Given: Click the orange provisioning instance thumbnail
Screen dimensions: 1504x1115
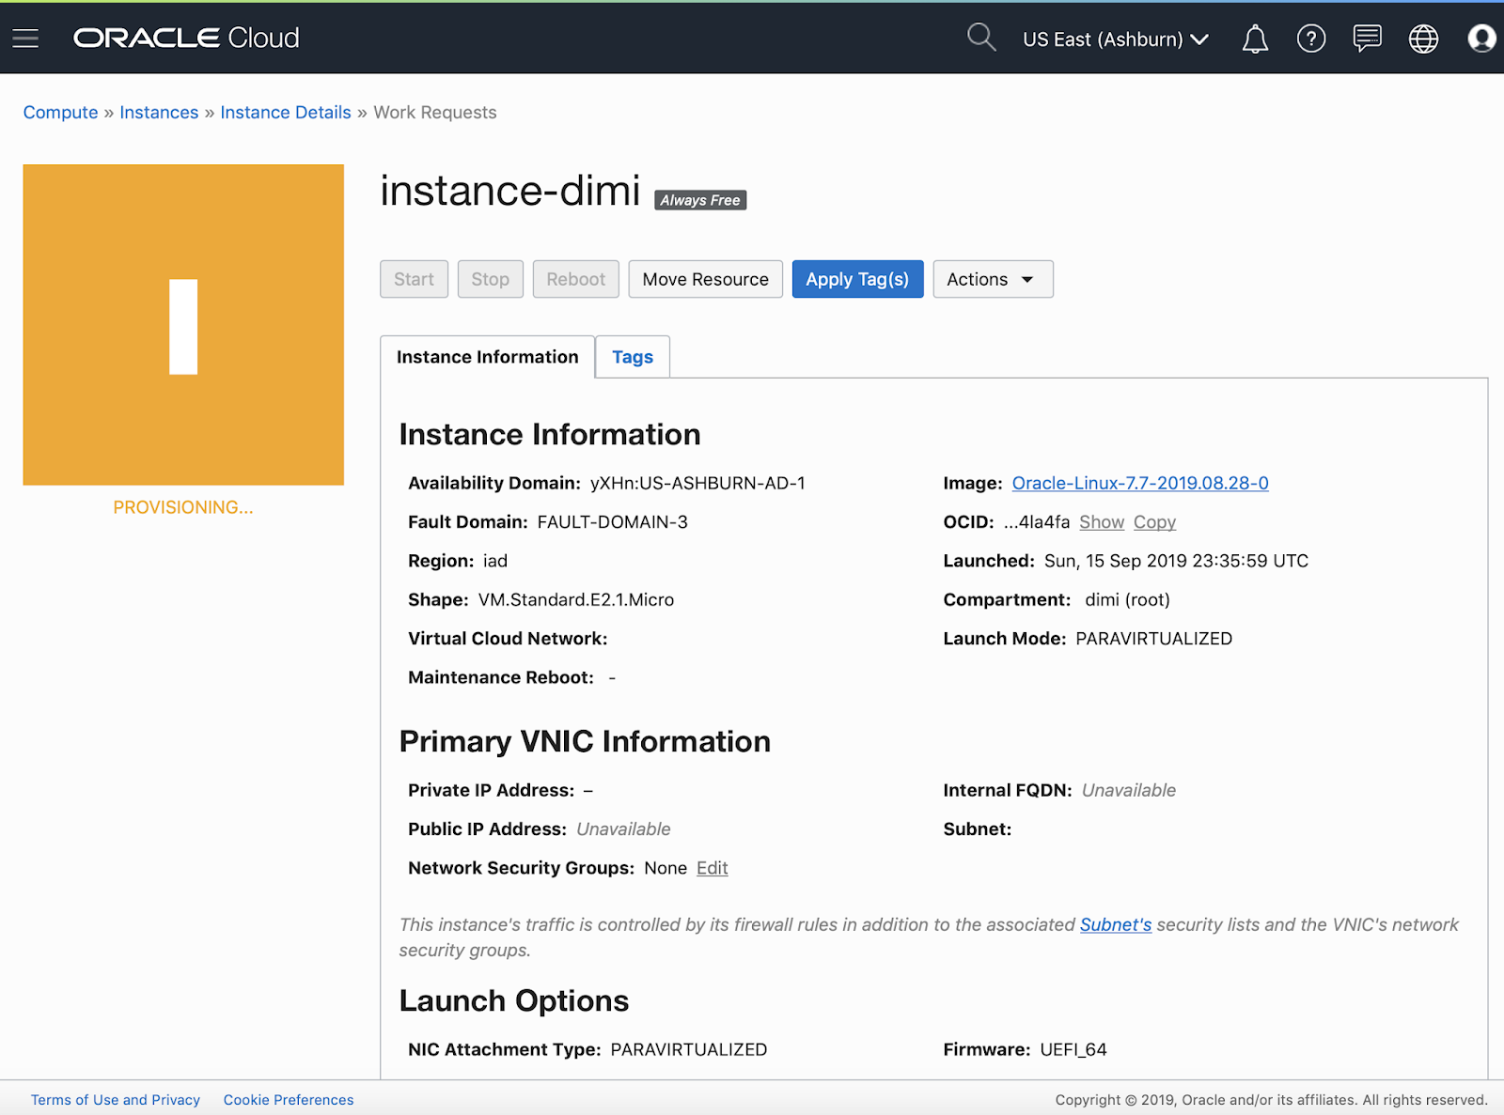Looking at the screenshot, I should click(182, 324).
